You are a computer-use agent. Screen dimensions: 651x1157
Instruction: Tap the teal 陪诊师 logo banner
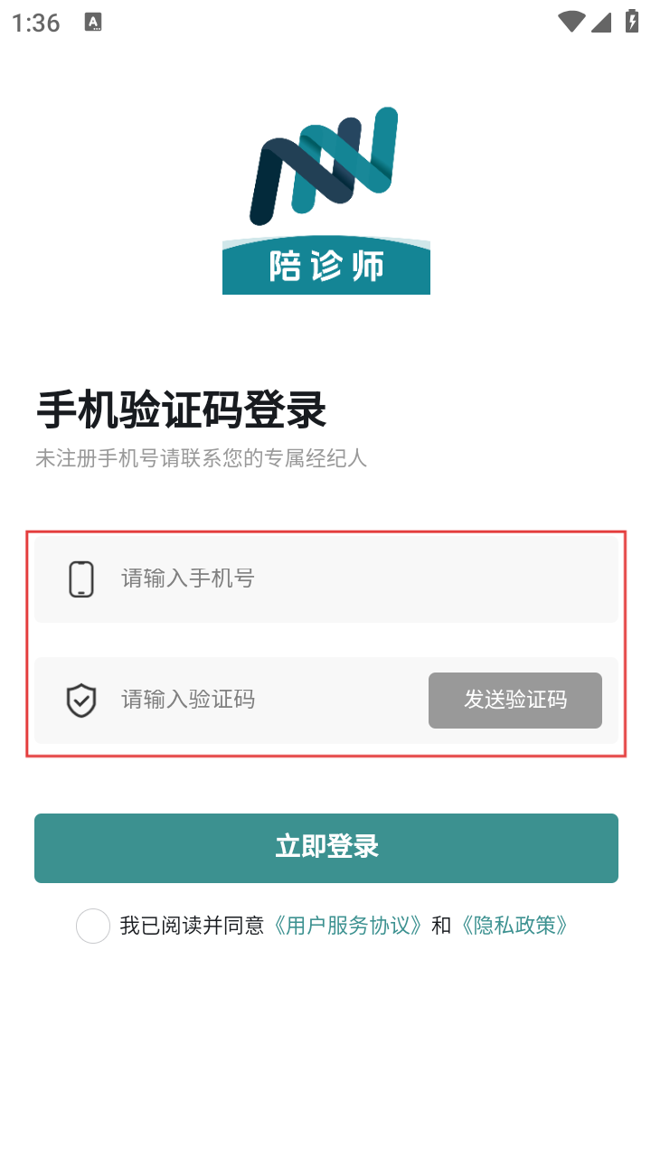[x=326, y=267]
